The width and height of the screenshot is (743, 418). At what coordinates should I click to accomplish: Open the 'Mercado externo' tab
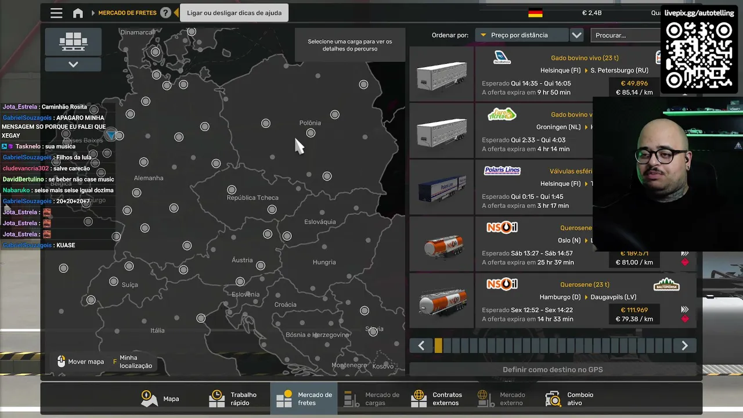click(x=502, y=399)
